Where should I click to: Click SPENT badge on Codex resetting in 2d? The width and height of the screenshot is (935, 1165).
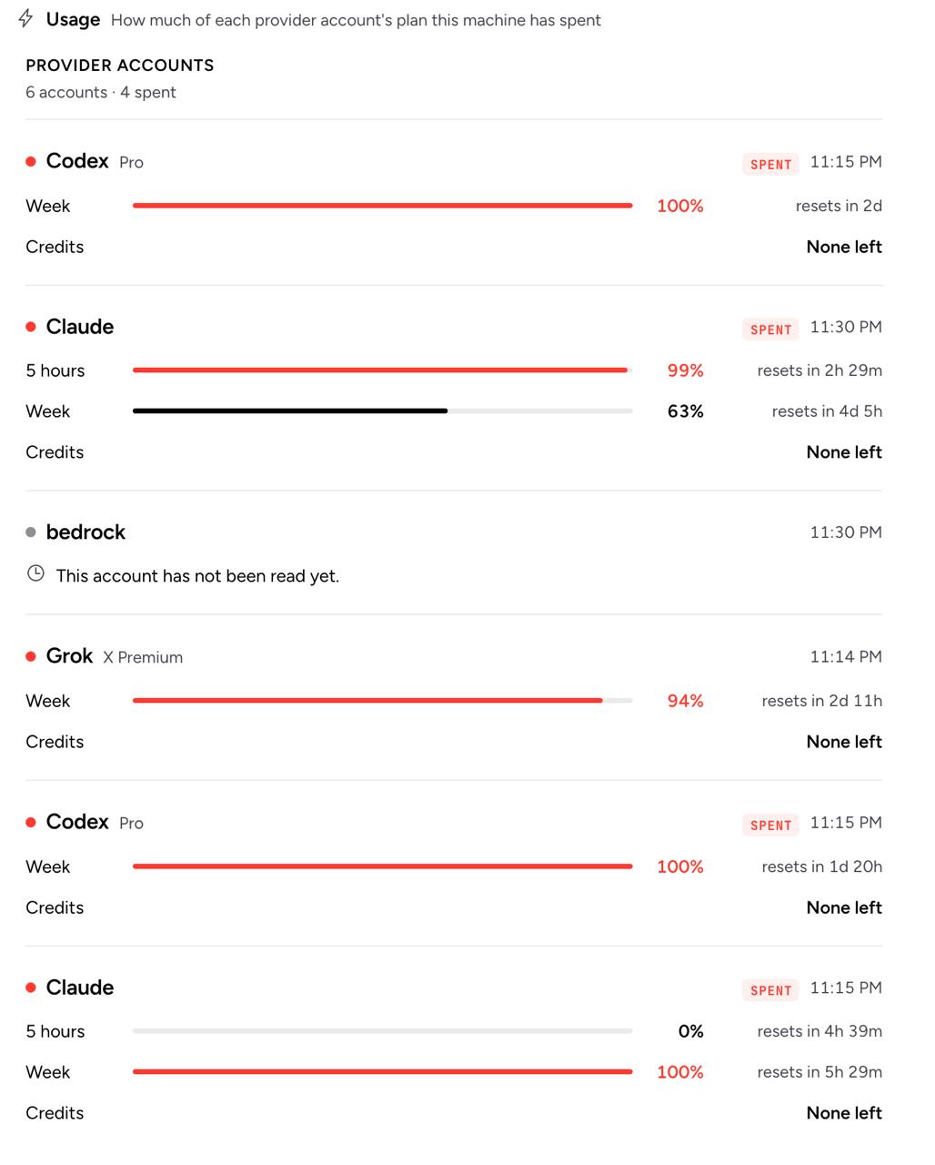(x=771, y=164)
